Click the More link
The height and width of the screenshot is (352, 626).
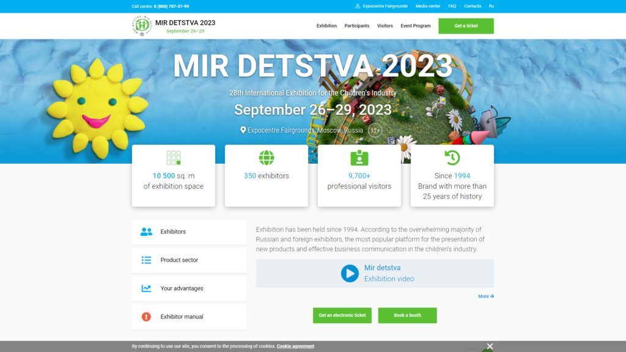(486, 296)
